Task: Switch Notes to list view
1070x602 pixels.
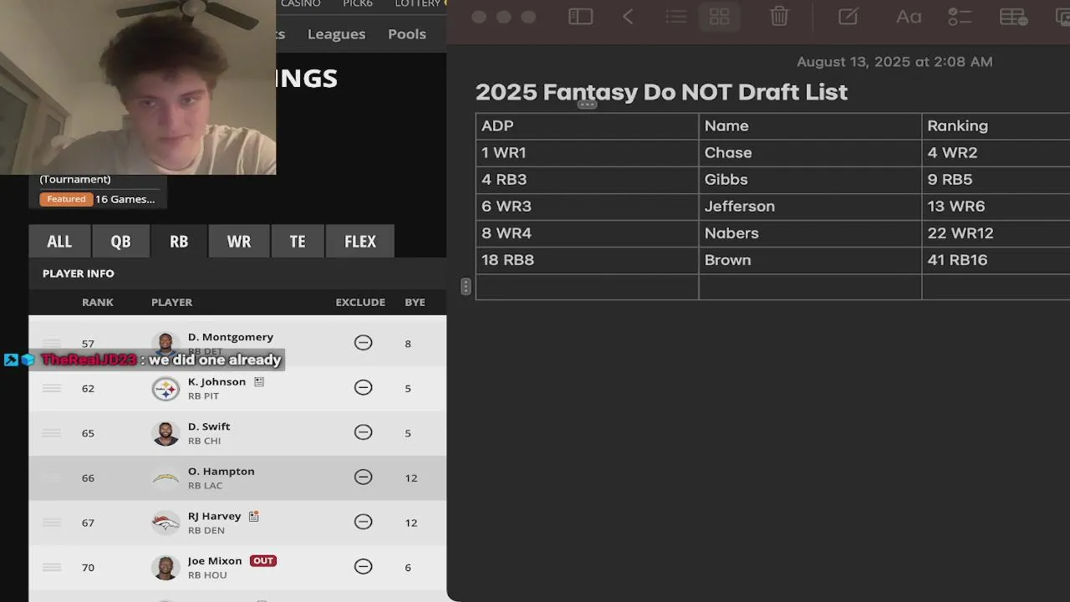Action: (x=676, y=17)
